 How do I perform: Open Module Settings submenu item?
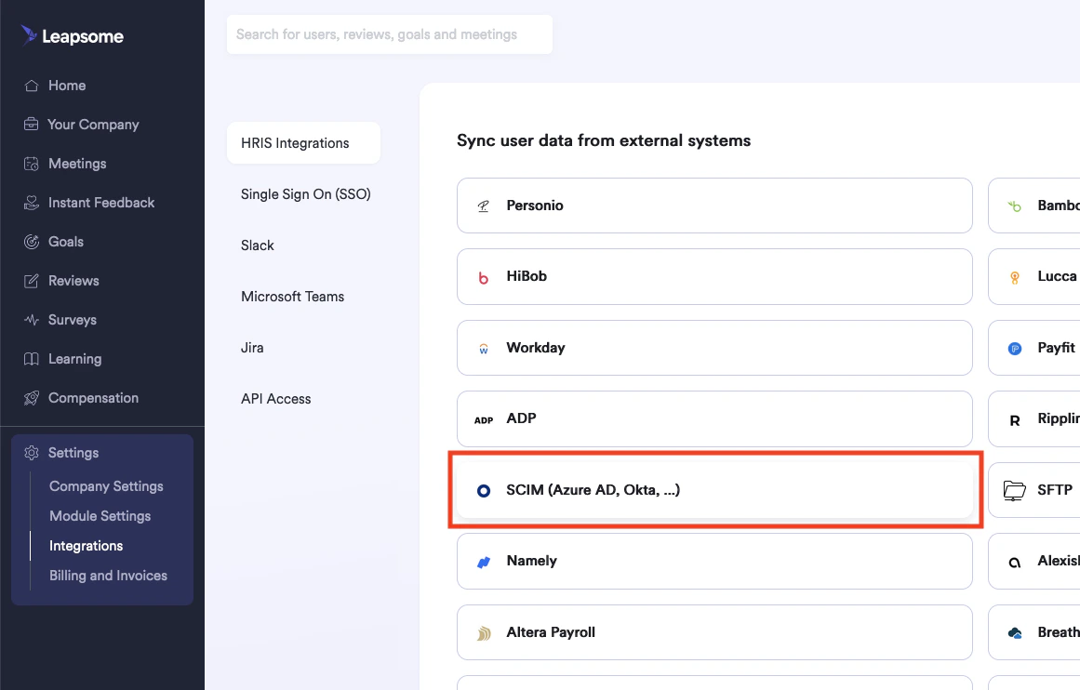click(100, 516)
